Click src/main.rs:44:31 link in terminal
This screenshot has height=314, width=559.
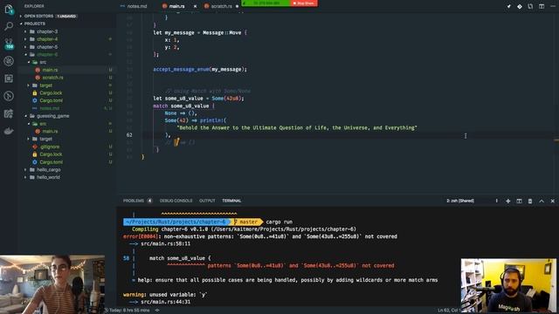[x=165, y=302]
